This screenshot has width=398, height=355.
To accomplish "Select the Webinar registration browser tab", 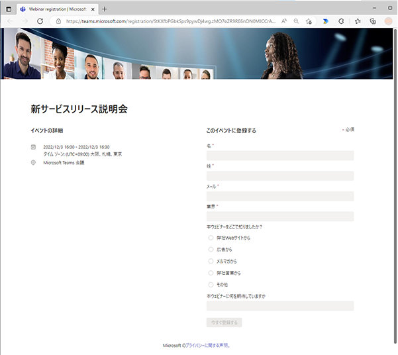I will click(58, 9).
